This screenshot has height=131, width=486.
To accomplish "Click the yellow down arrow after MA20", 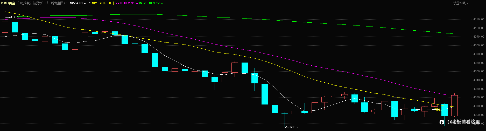I will click(113, 3).
